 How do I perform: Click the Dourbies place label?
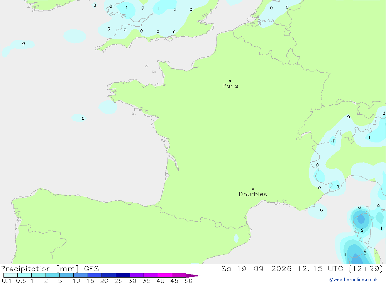(253, 194)
